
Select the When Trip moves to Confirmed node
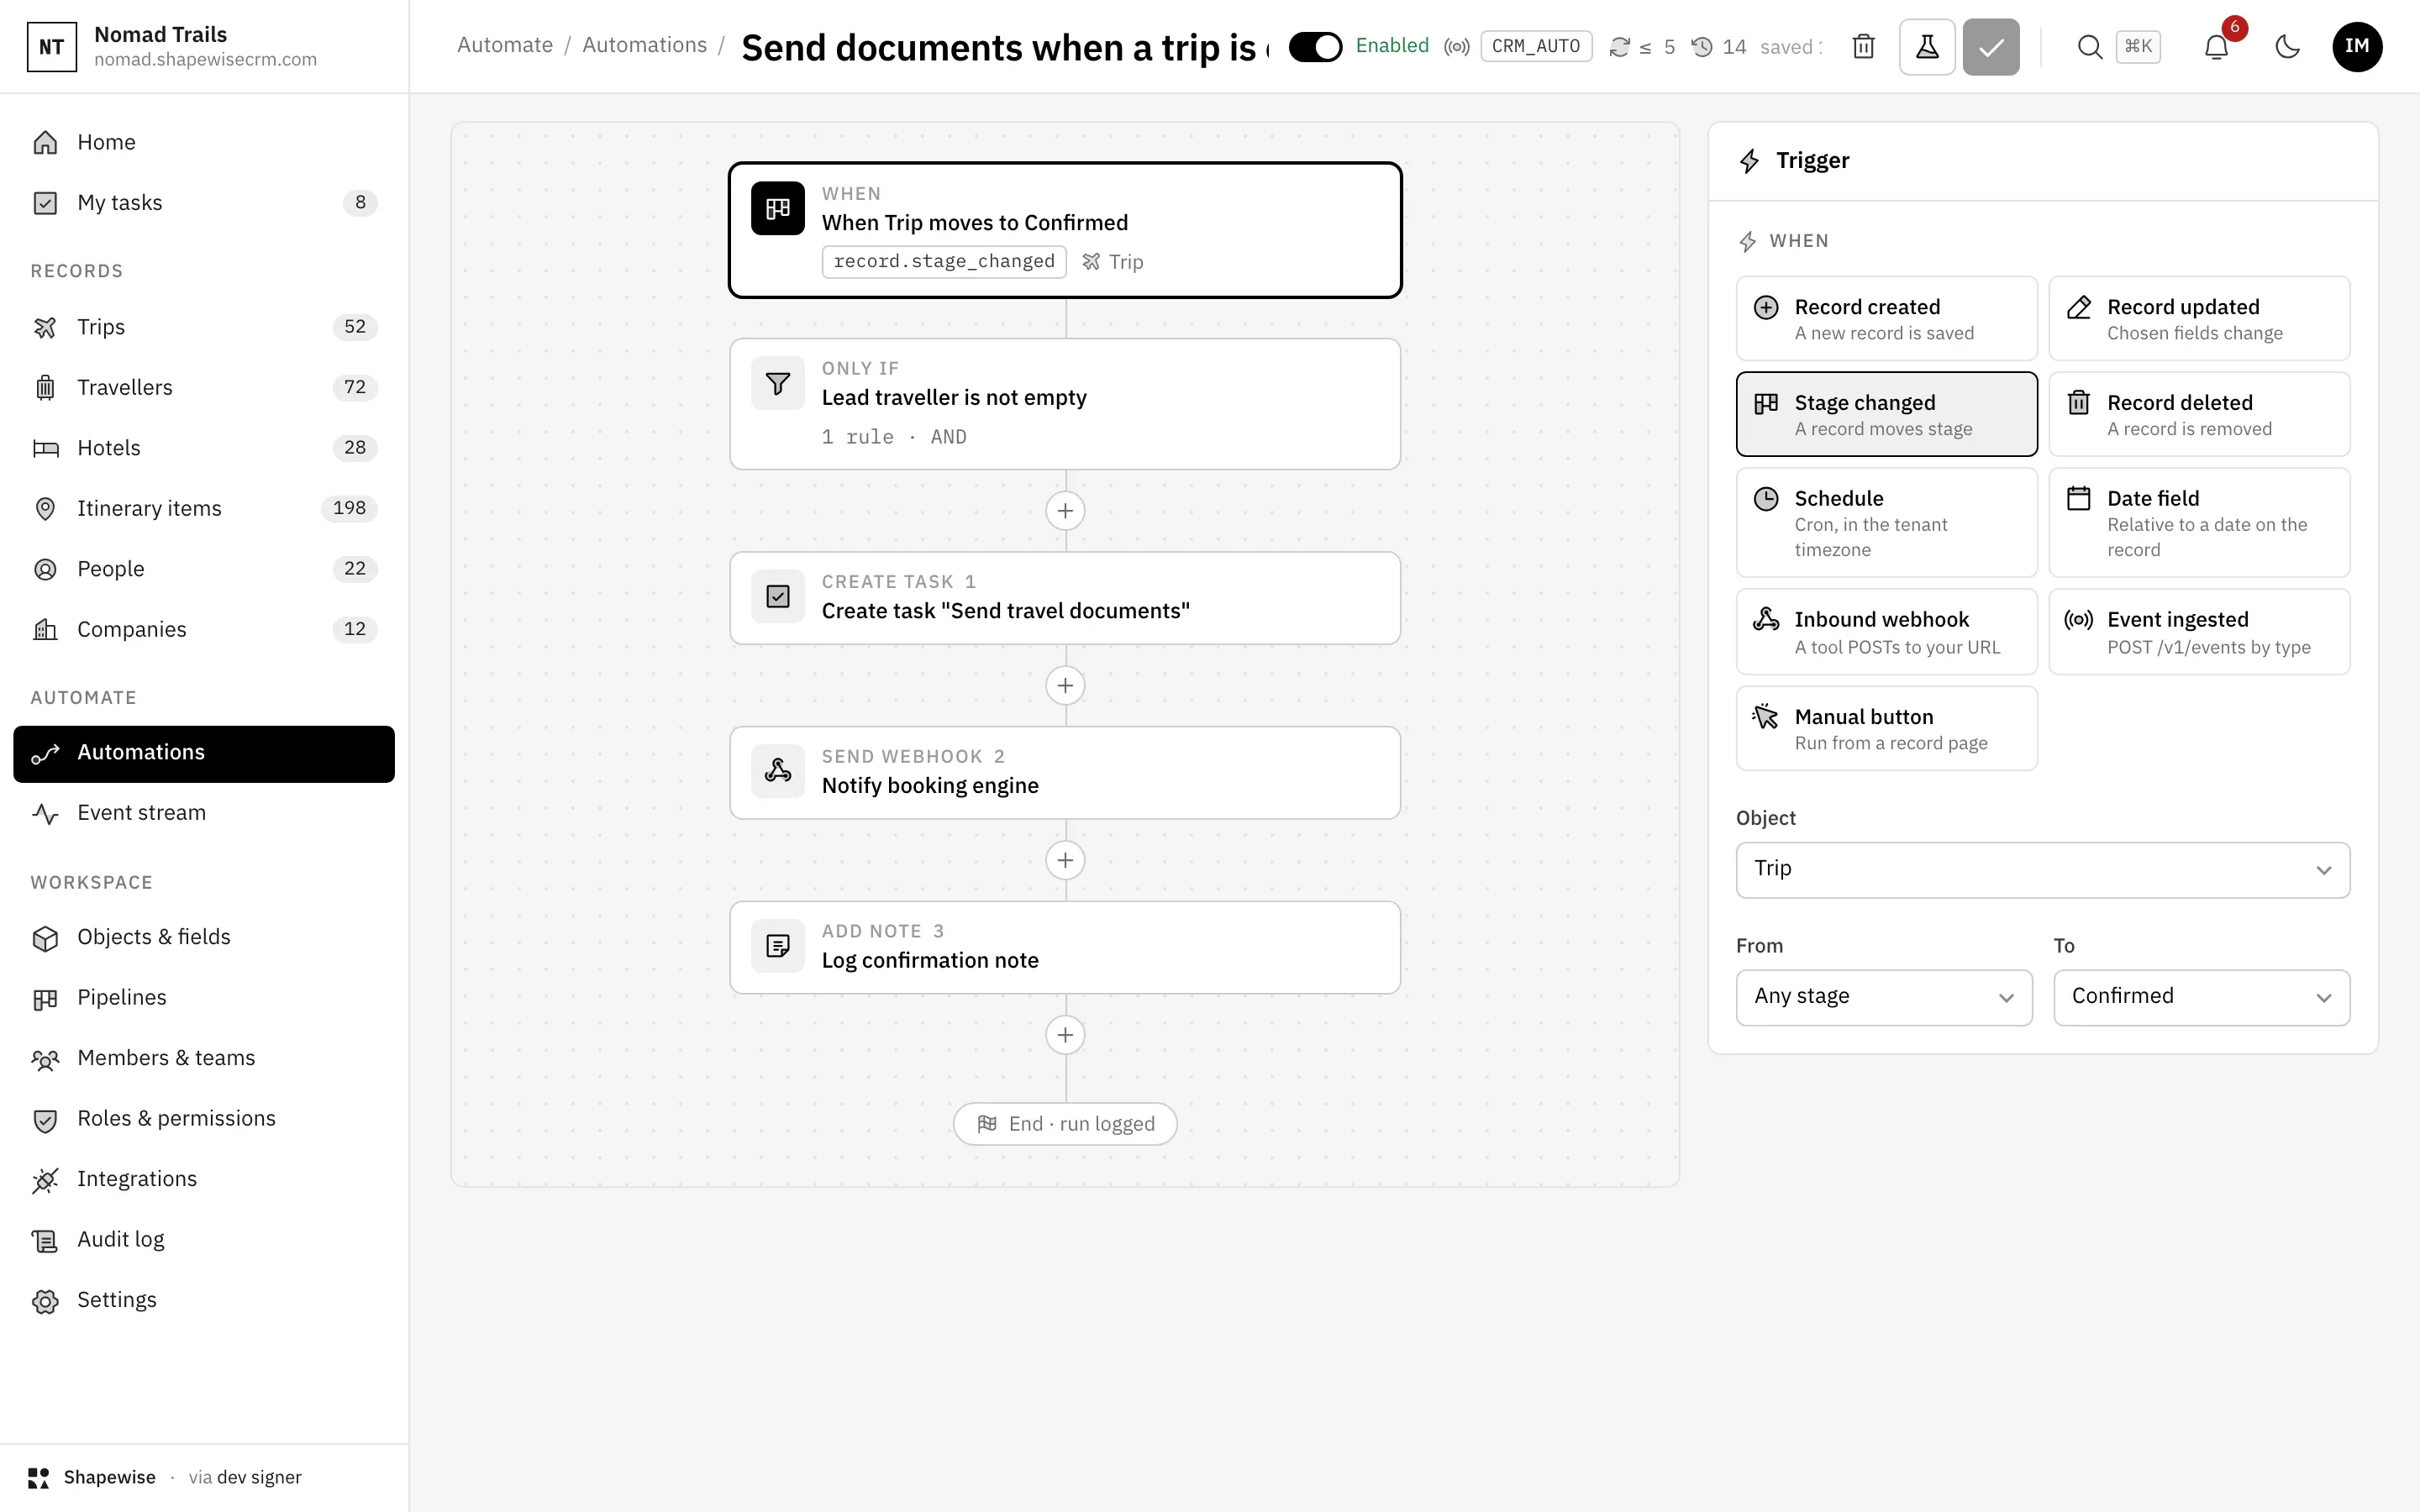[1065, 230]
